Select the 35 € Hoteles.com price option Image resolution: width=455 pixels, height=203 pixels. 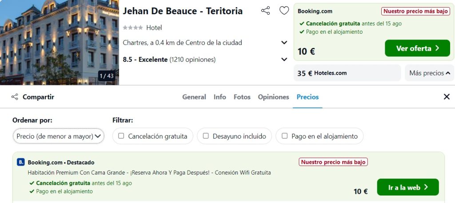tap(347, 73)
